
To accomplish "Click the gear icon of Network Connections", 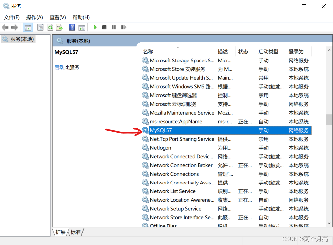I will pyautogui.click(x=145, y=174).
